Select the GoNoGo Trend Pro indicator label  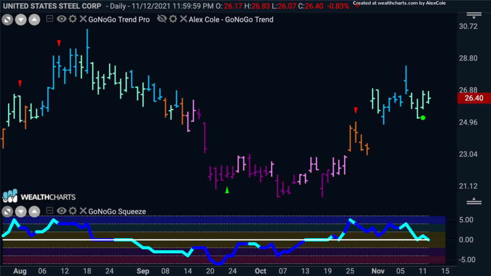pos(119,19)
